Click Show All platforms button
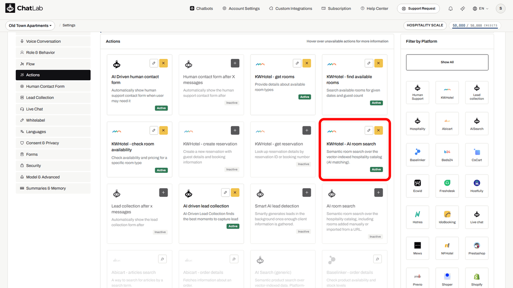Viewport: 513px width, 288px height. [x=447, y=62]
